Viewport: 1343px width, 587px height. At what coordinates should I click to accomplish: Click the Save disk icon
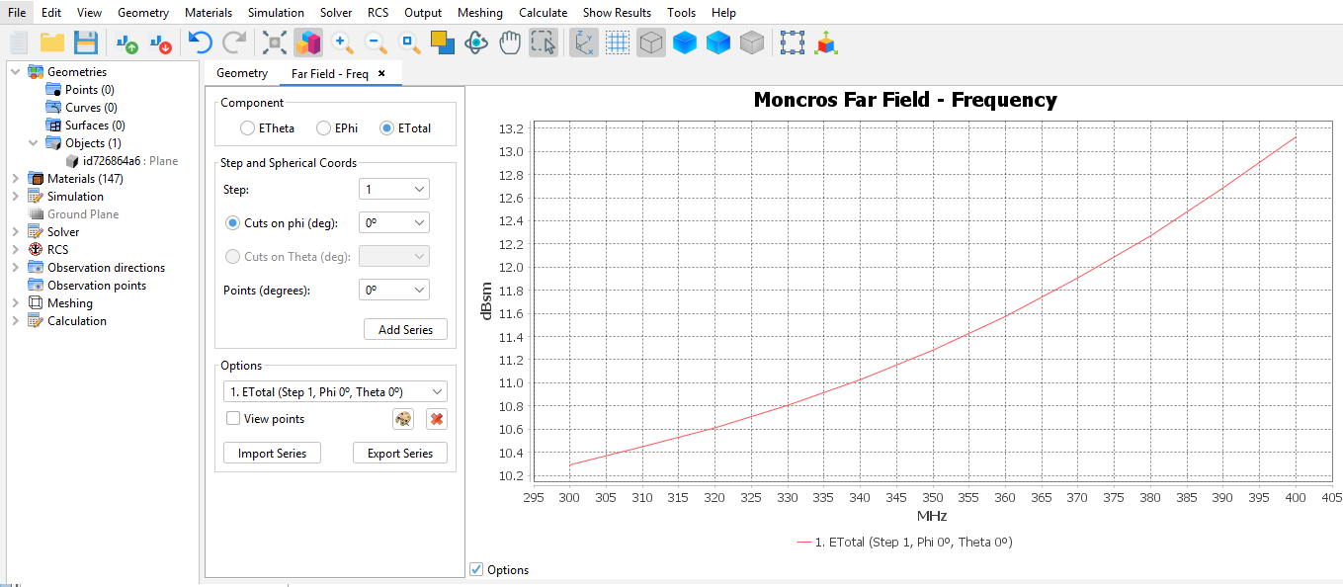coord(86,42)
